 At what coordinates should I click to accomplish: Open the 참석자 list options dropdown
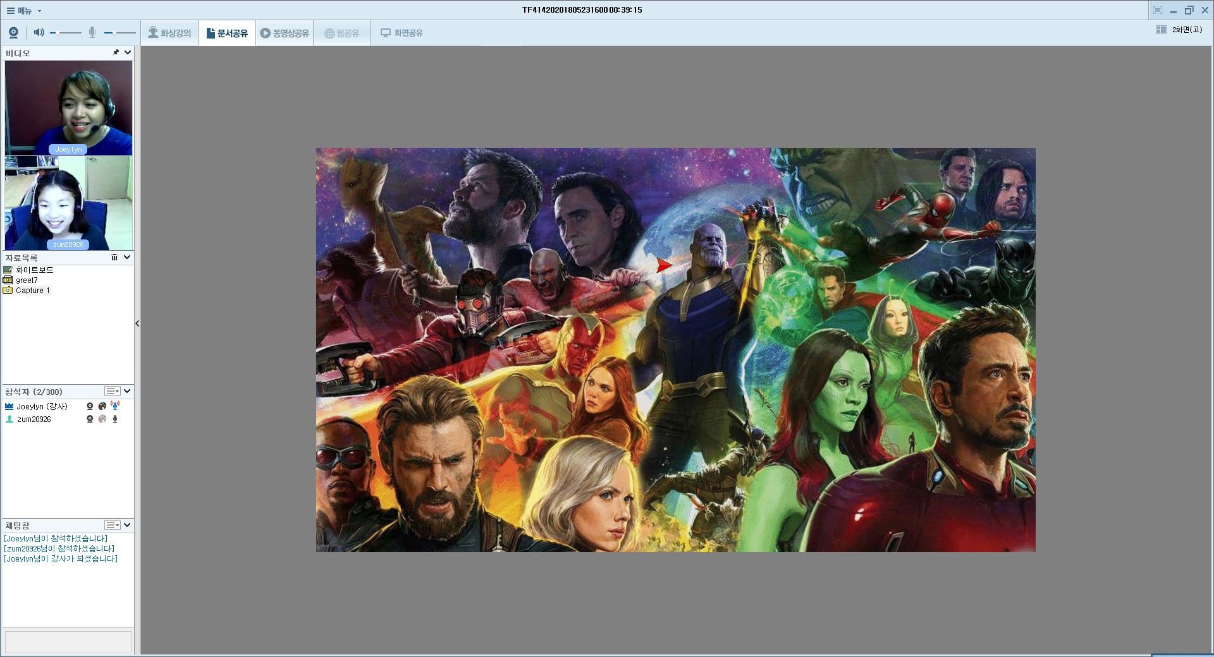113,391
